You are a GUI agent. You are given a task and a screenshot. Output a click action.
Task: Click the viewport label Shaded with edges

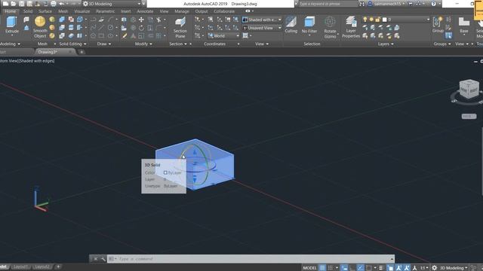[36, 61]
